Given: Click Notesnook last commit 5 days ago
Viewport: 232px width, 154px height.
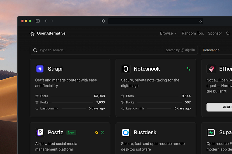Looking at the screenshot, I should (x=182, y=108).
